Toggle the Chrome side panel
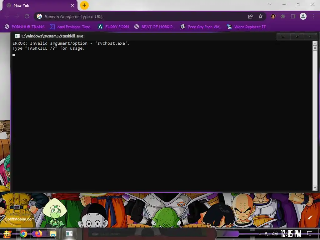The width and height of the screenshot is (320, 240). click(293, 16)
